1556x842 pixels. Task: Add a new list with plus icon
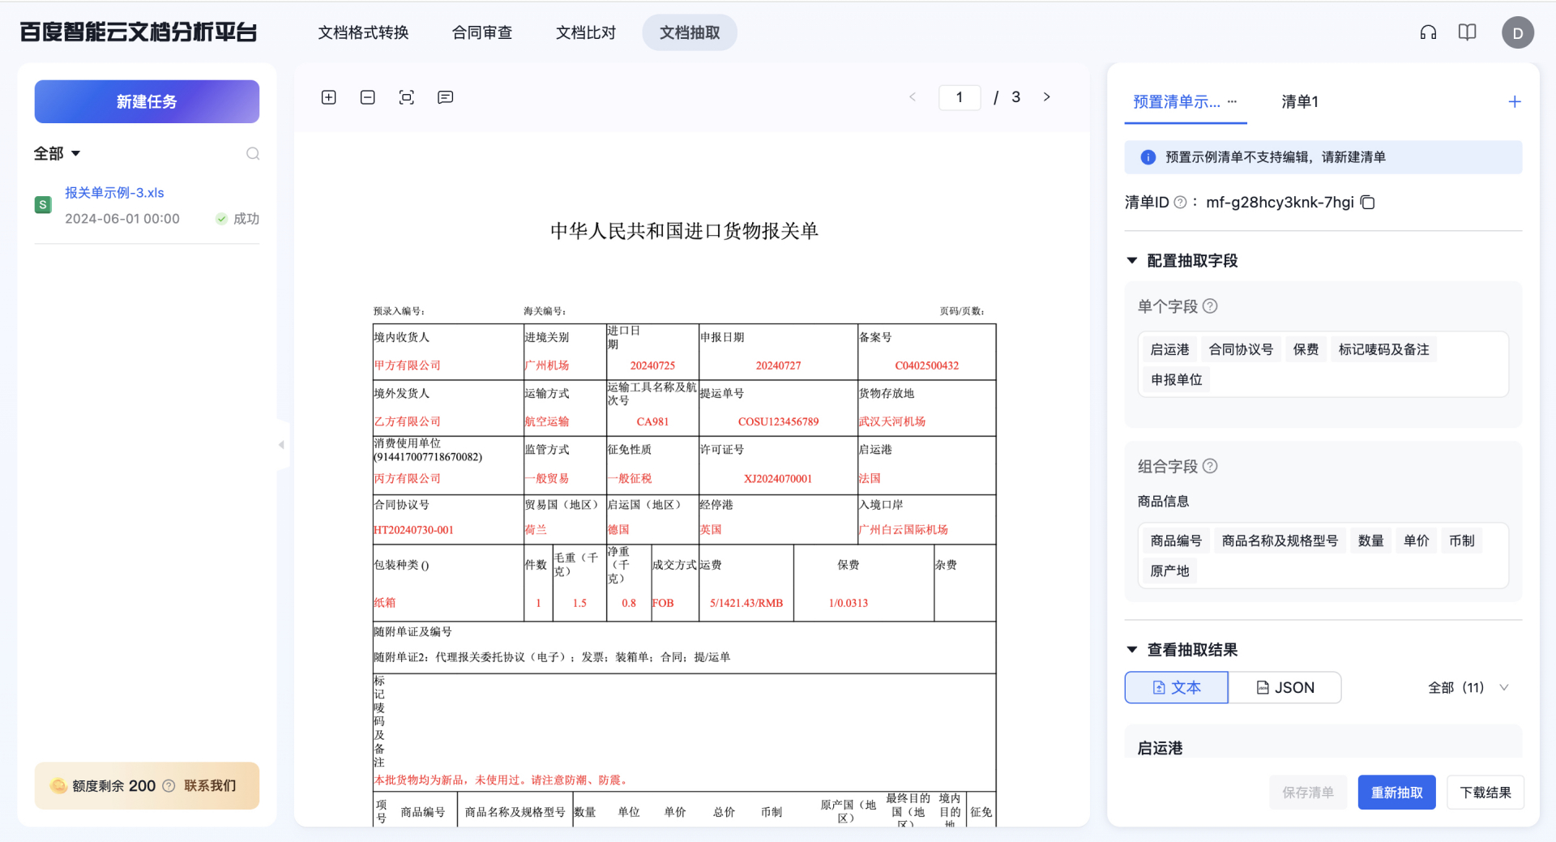click(x=1515, y=102)
